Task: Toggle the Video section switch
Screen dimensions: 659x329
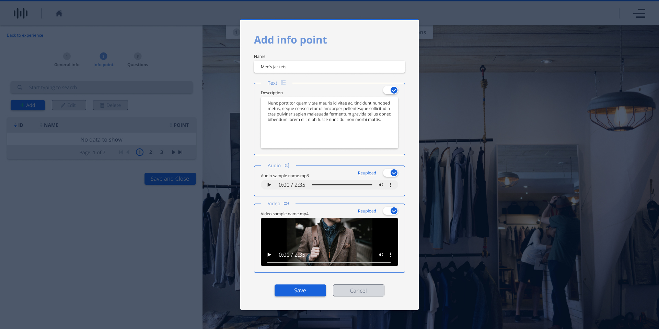Action: [x=391, y=211]
